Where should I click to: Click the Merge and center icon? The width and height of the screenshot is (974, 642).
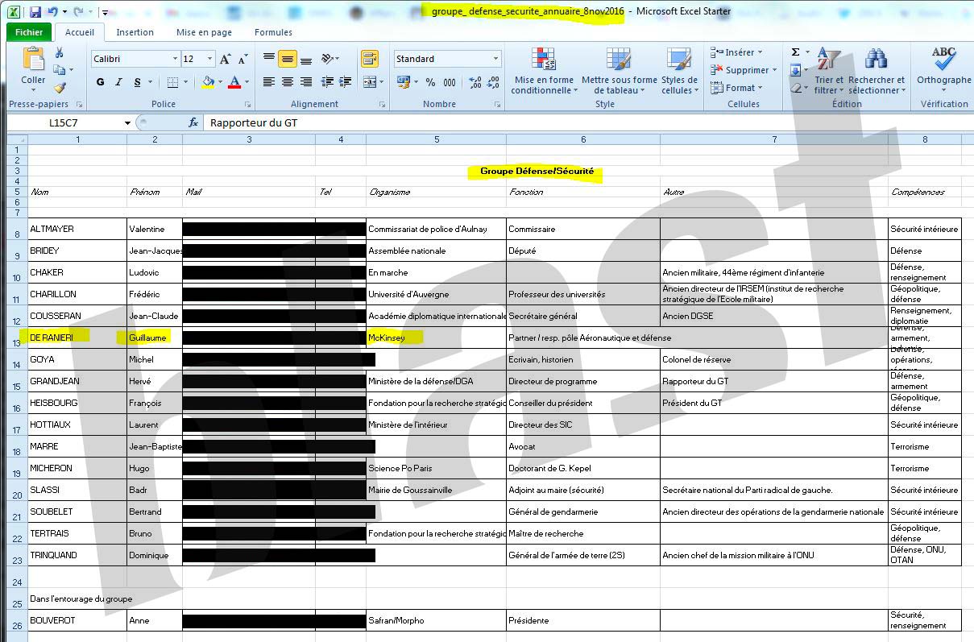coord(369,82)
